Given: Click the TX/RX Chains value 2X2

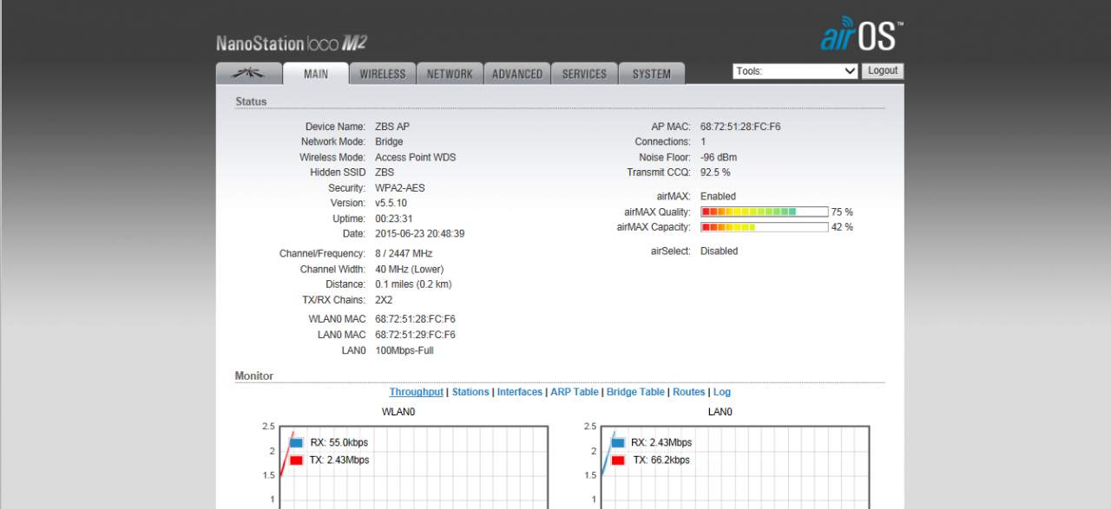Looking at the screenshot, I should [384, 300].
